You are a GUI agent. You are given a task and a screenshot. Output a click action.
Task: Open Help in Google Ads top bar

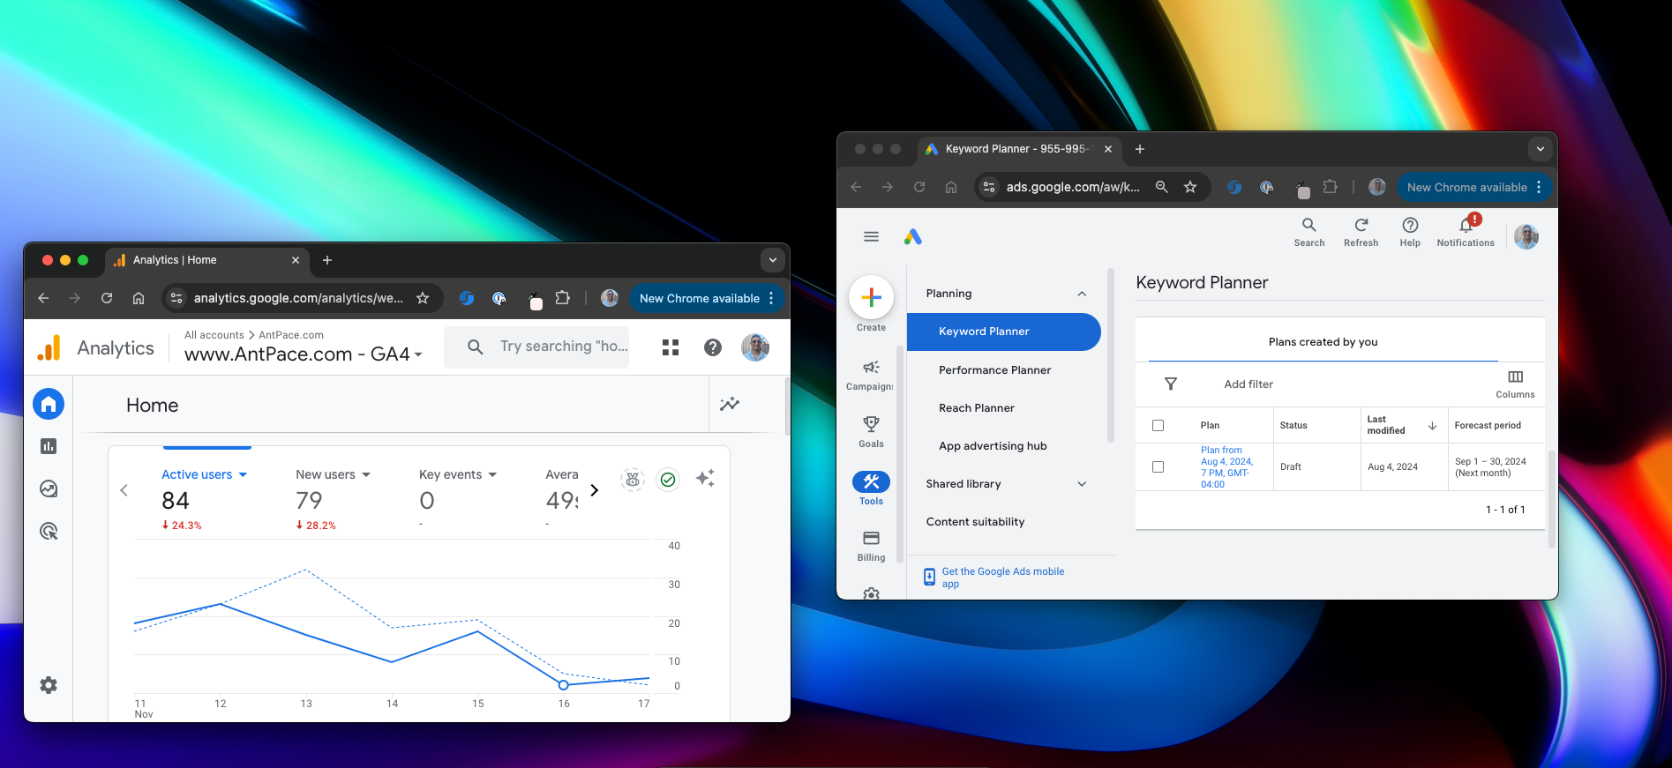click(x=1410, y=232)
